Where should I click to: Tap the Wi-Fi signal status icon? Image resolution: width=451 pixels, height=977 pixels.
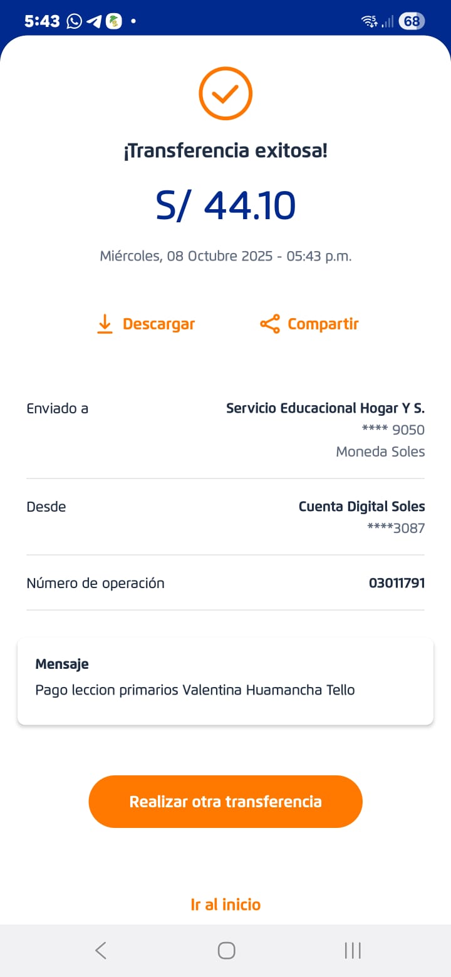pyautogui.click(x=370, y=21)
